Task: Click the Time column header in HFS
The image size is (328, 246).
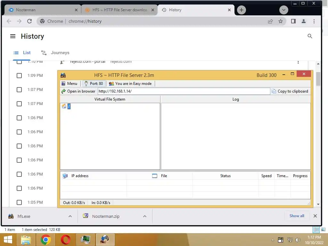Action: point(283,176)
